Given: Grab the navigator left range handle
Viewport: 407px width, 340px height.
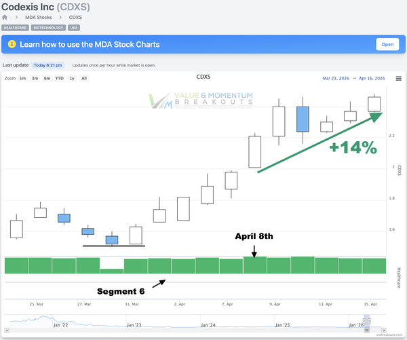Looking at the screenshot, I should 364,321.
